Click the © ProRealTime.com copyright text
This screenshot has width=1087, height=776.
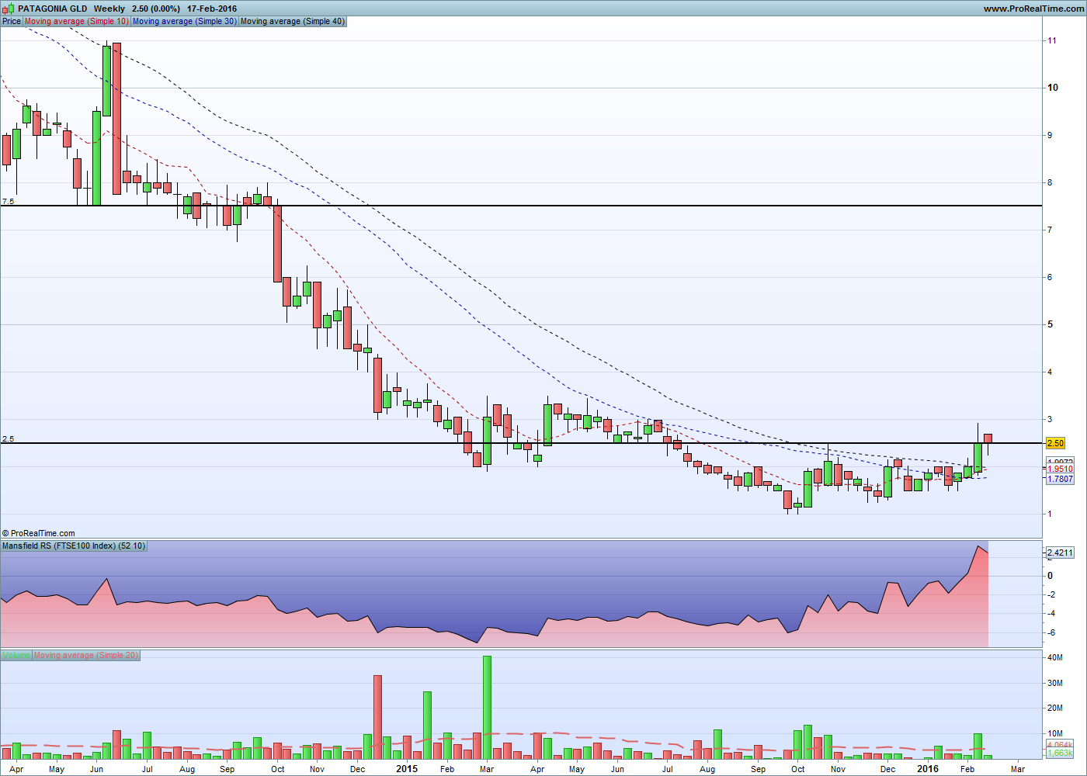pyautogui.click(x=39, y=533)
